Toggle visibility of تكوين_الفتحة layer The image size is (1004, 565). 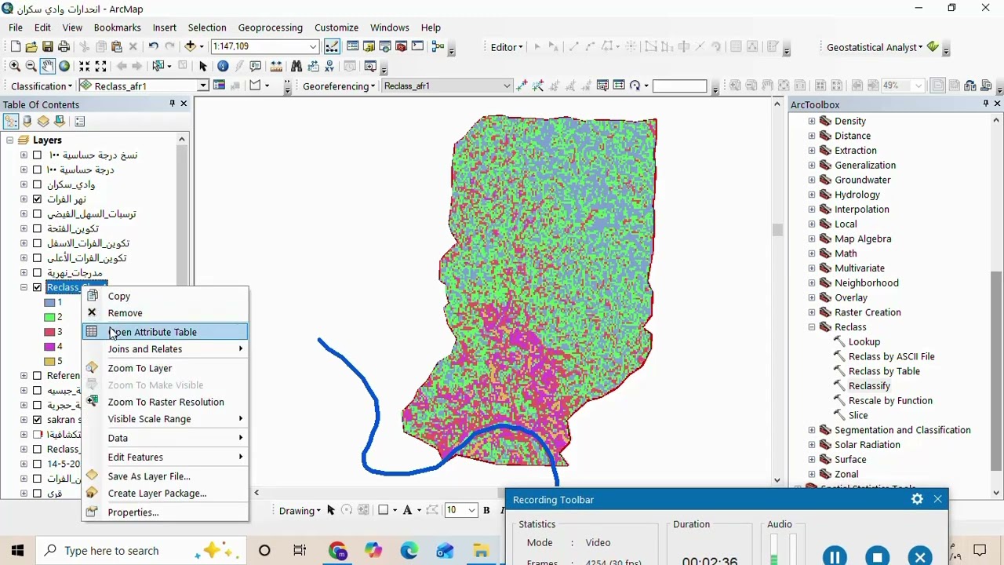click(x=37, y=228)
